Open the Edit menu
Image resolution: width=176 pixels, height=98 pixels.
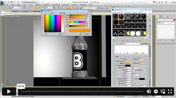point(7,5)
